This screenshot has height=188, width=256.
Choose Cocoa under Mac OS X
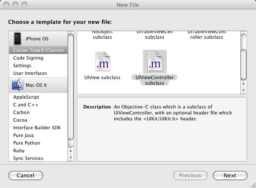click(38, 120)
